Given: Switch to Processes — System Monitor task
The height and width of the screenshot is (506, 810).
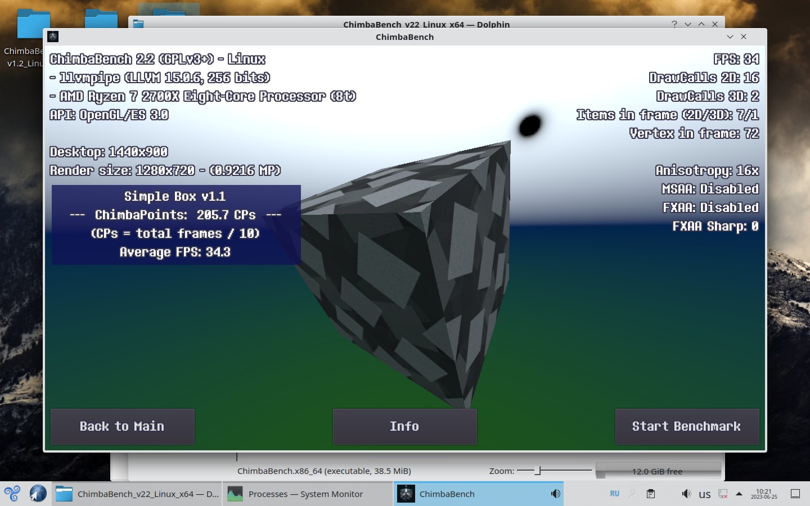Looking at the screenshot, I should click(307, 494).
